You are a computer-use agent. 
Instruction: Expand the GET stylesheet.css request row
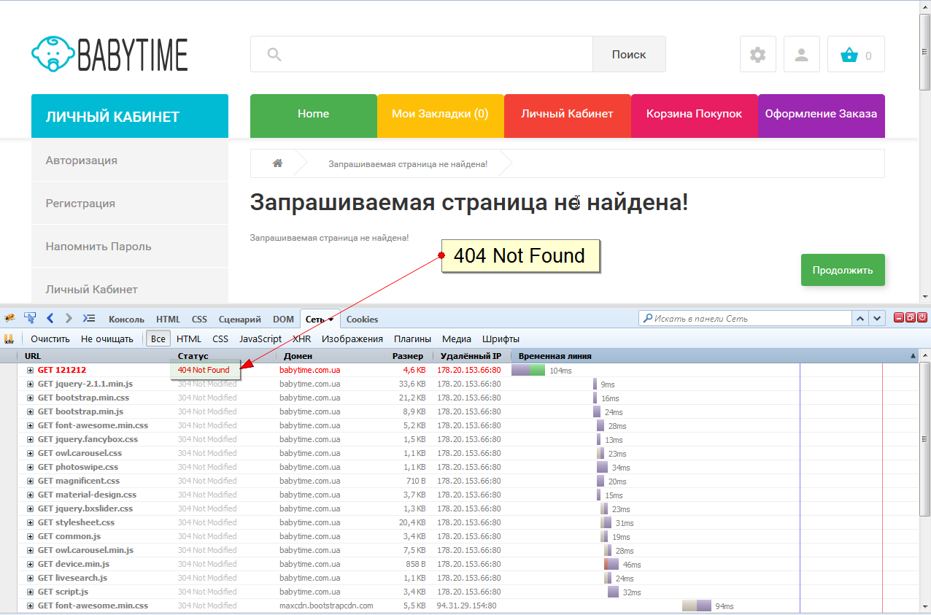tap(31, 522)
